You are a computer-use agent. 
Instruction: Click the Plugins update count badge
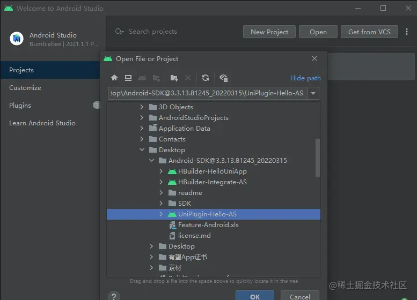[96, 106]
